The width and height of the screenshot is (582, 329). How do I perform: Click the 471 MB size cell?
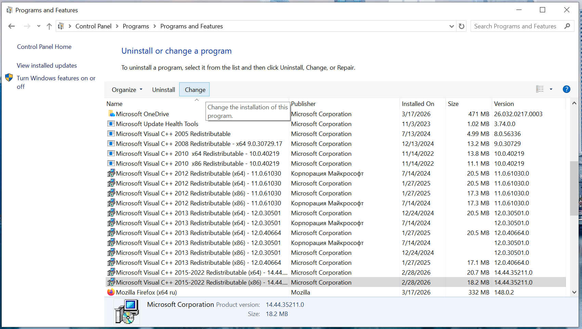tap(479, 114)
